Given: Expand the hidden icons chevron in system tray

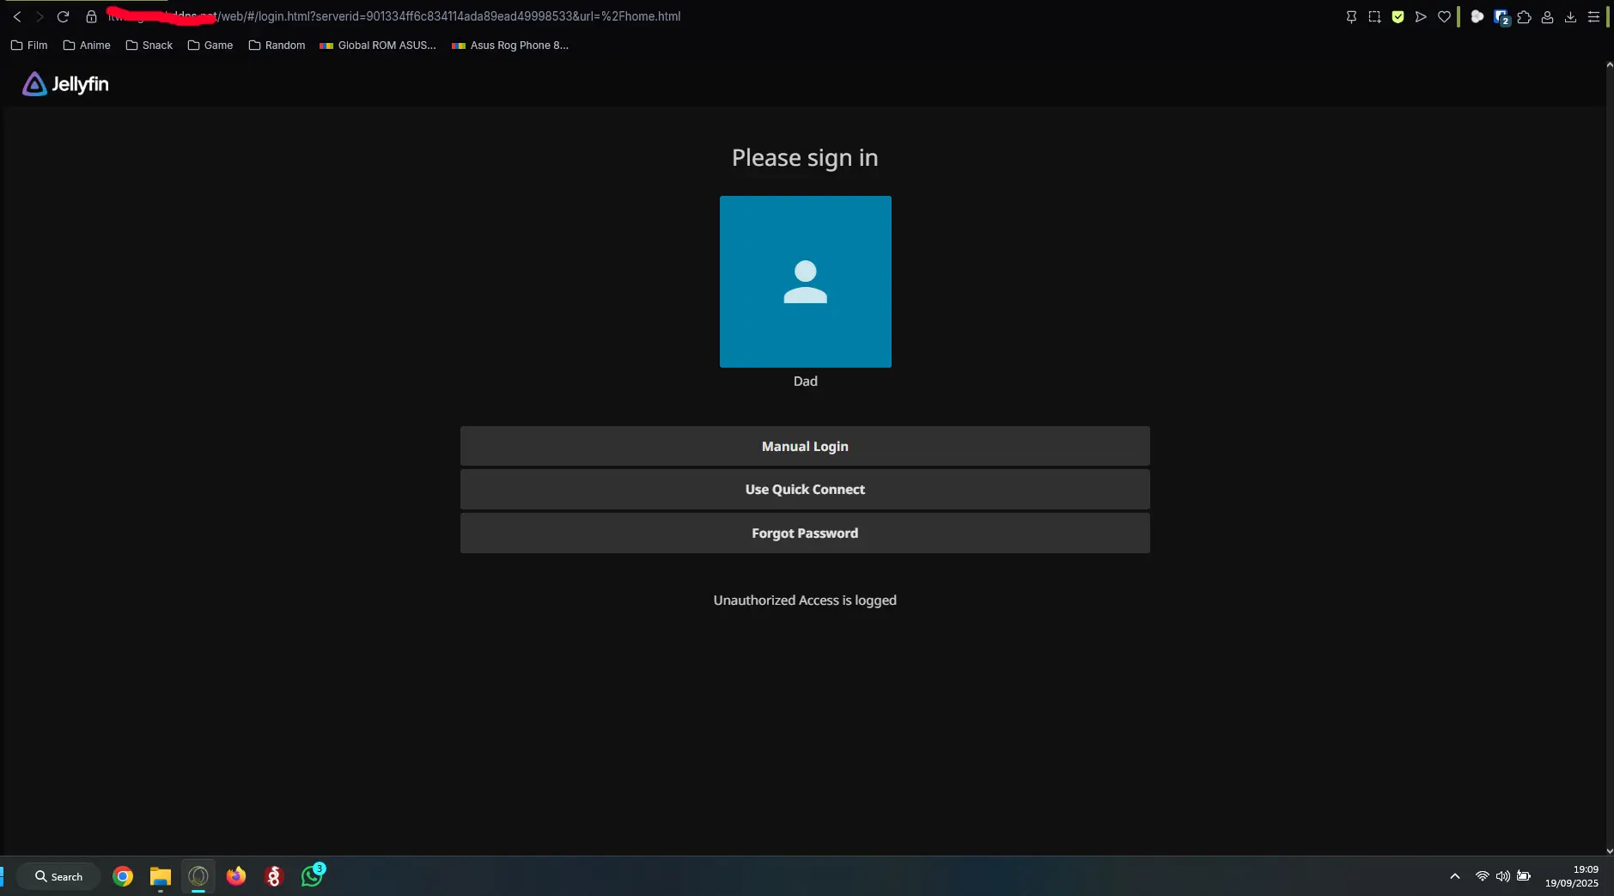Looking at the screenshot, I should coord(1453,876).
